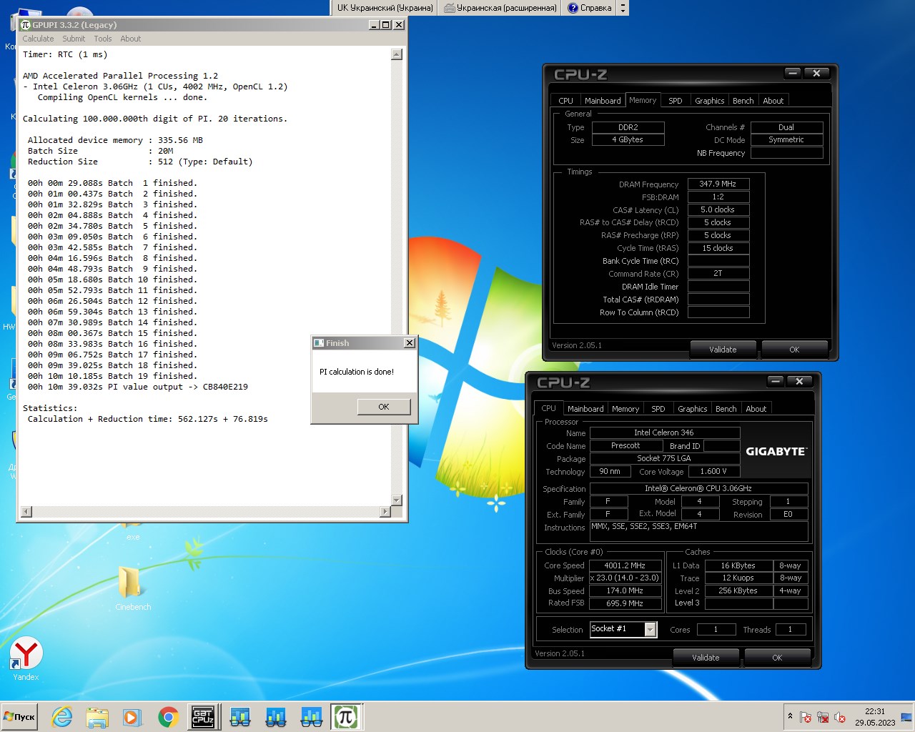
Task: Select Geekbench taskbar icon beside the GPUPI button
Action: tap(311, 717)
